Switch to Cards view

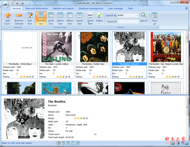point(51,18)
